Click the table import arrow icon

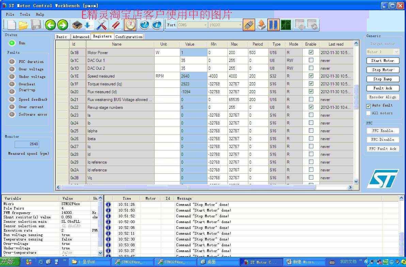point(300,25)
